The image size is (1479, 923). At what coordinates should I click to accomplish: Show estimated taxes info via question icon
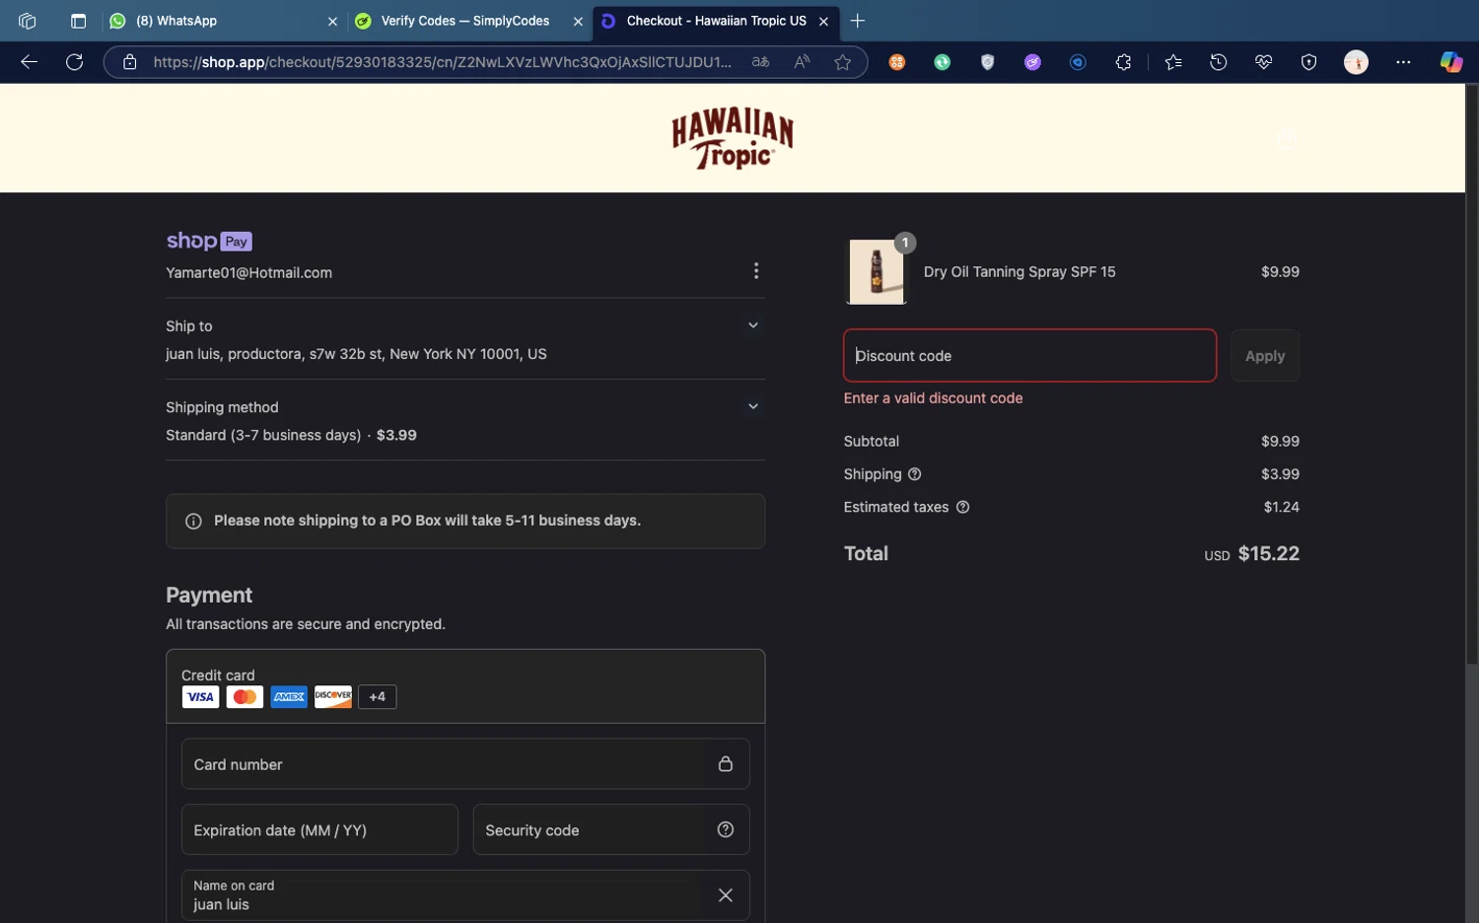(x=962, y=507)
